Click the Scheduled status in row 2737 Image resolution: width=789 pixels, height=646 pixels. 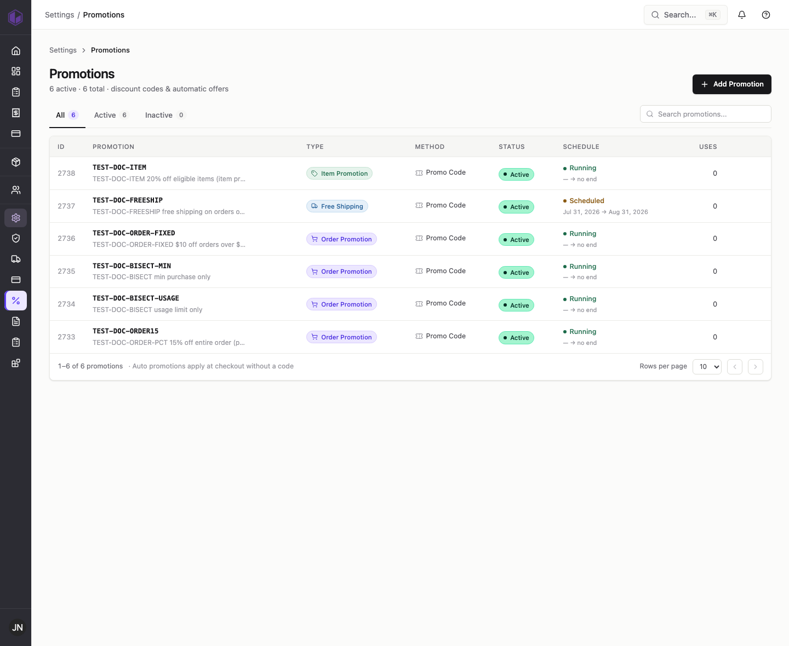click(584, 201)
